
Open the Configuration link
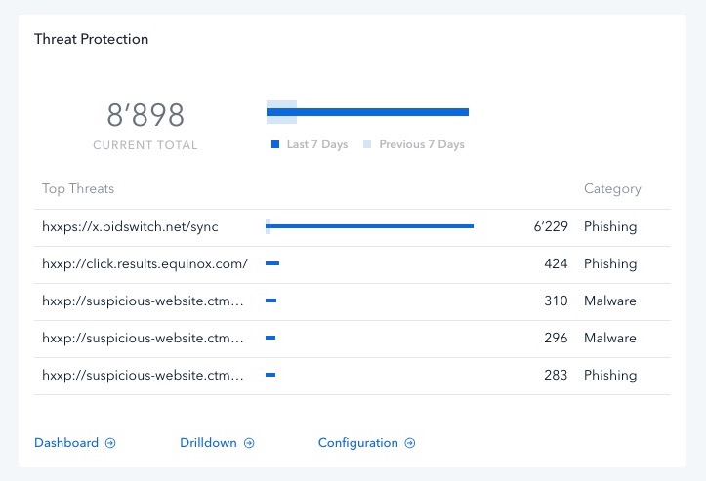pyautogui.click(x=358, y=443)
